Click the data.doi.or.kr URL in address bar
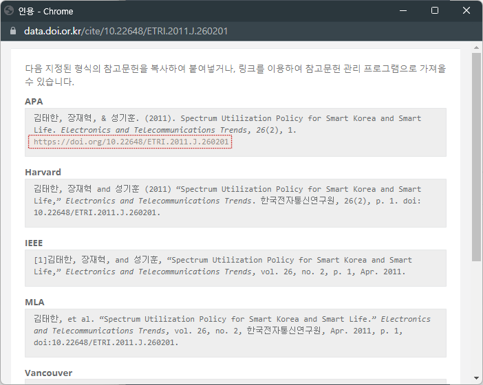This screenshot has height=385, width=483. [x=126, y=31]
